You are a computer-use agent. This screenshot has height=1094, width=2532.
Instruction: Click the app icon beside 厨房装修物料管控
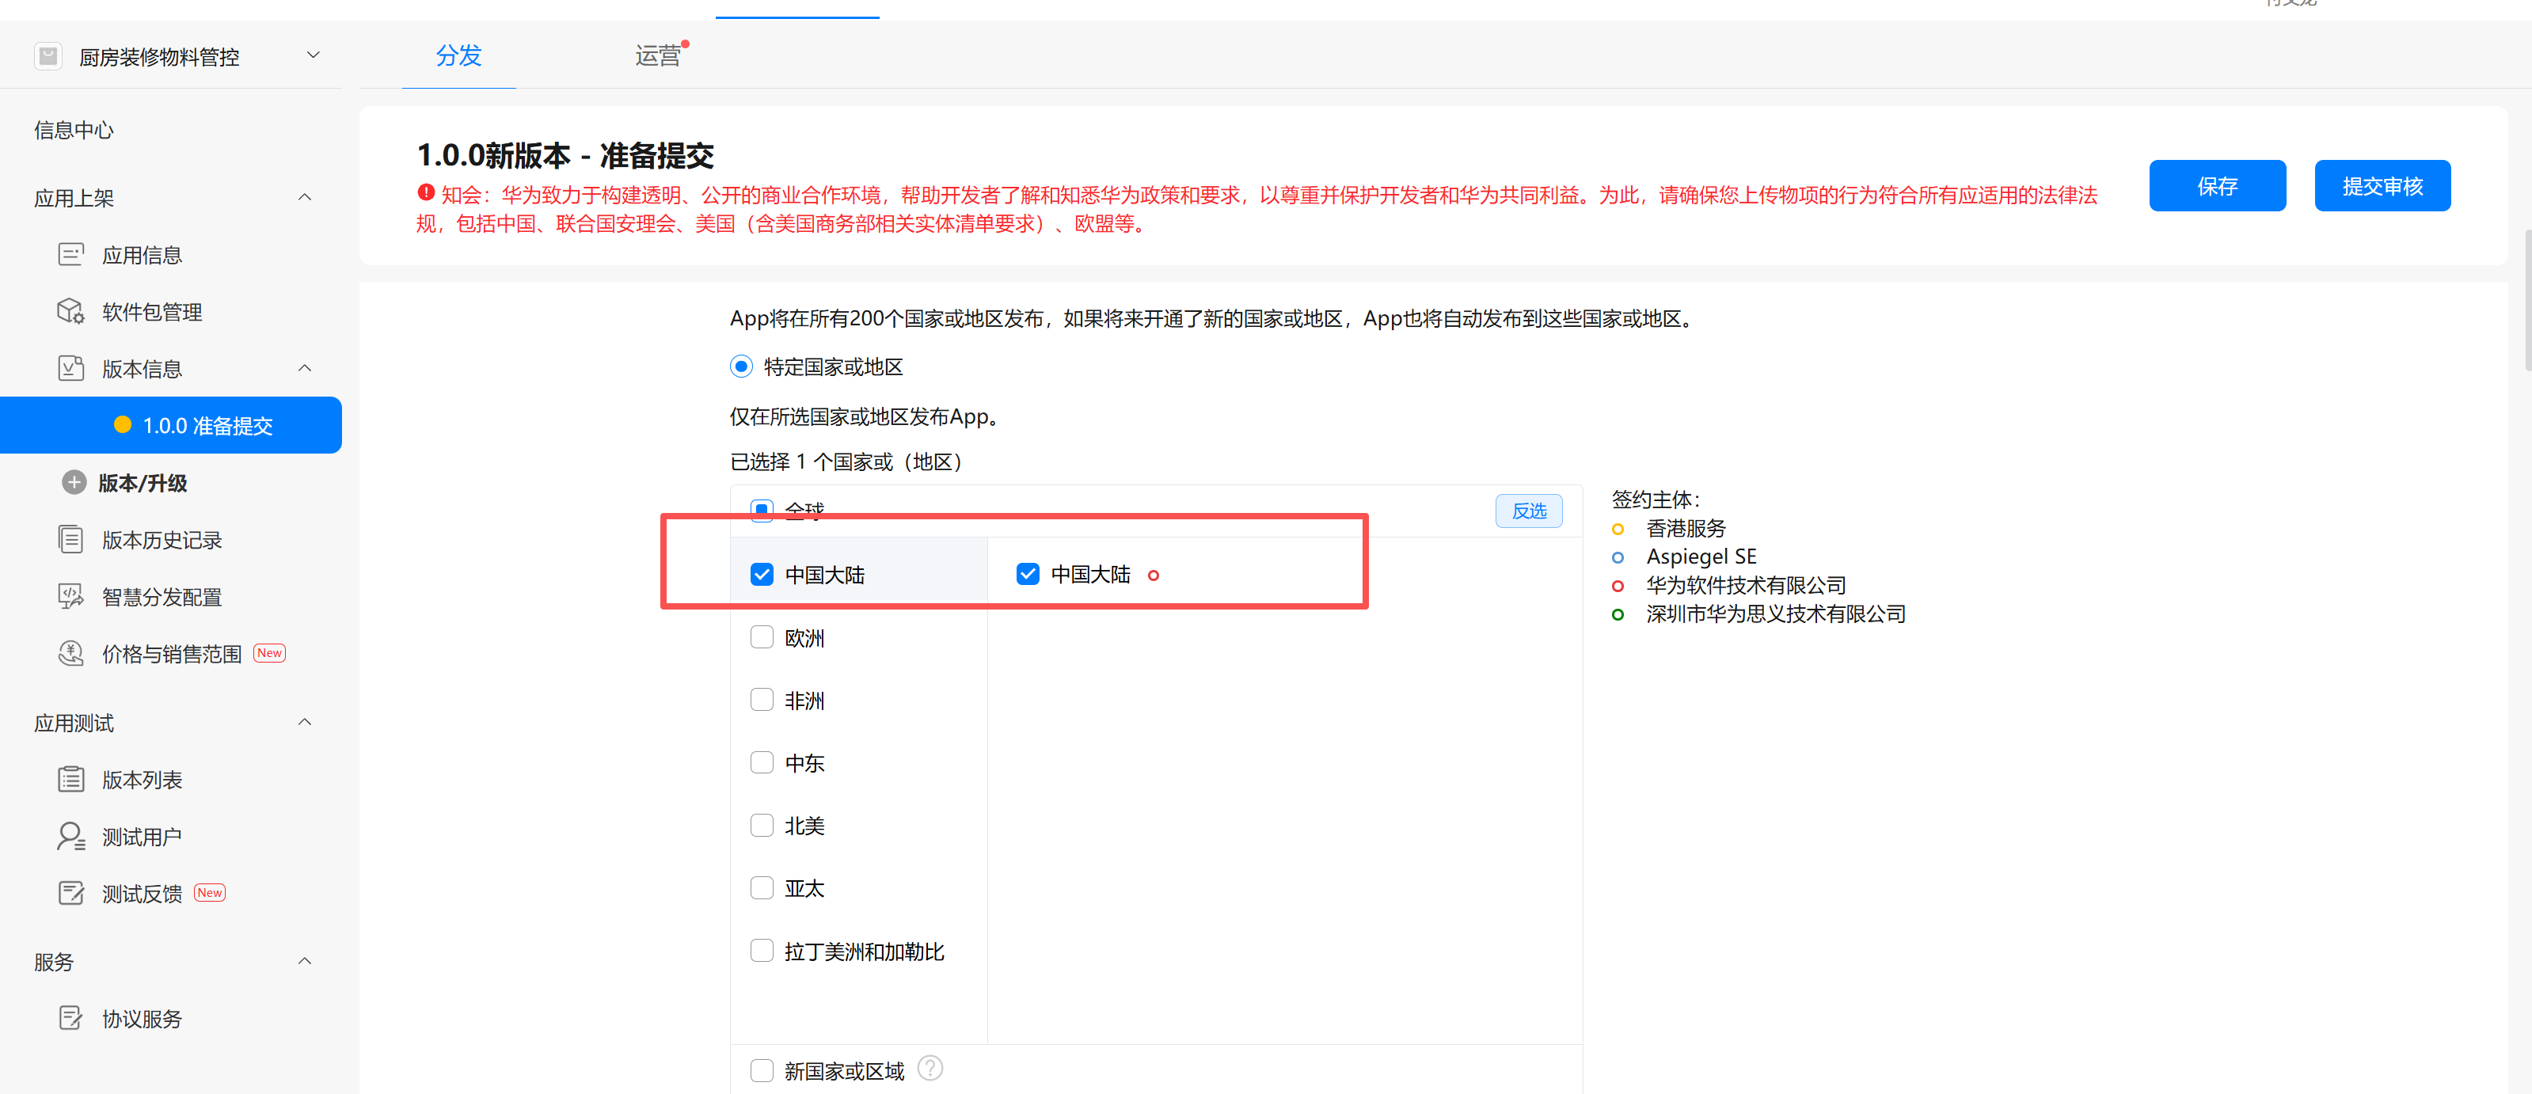[x=48, y=56]
